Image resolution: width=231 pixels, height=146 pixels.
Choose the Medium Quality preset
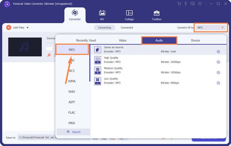[158, 70]
